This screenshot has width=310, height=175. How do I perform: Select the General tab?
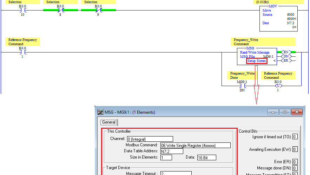pos(109,122)
